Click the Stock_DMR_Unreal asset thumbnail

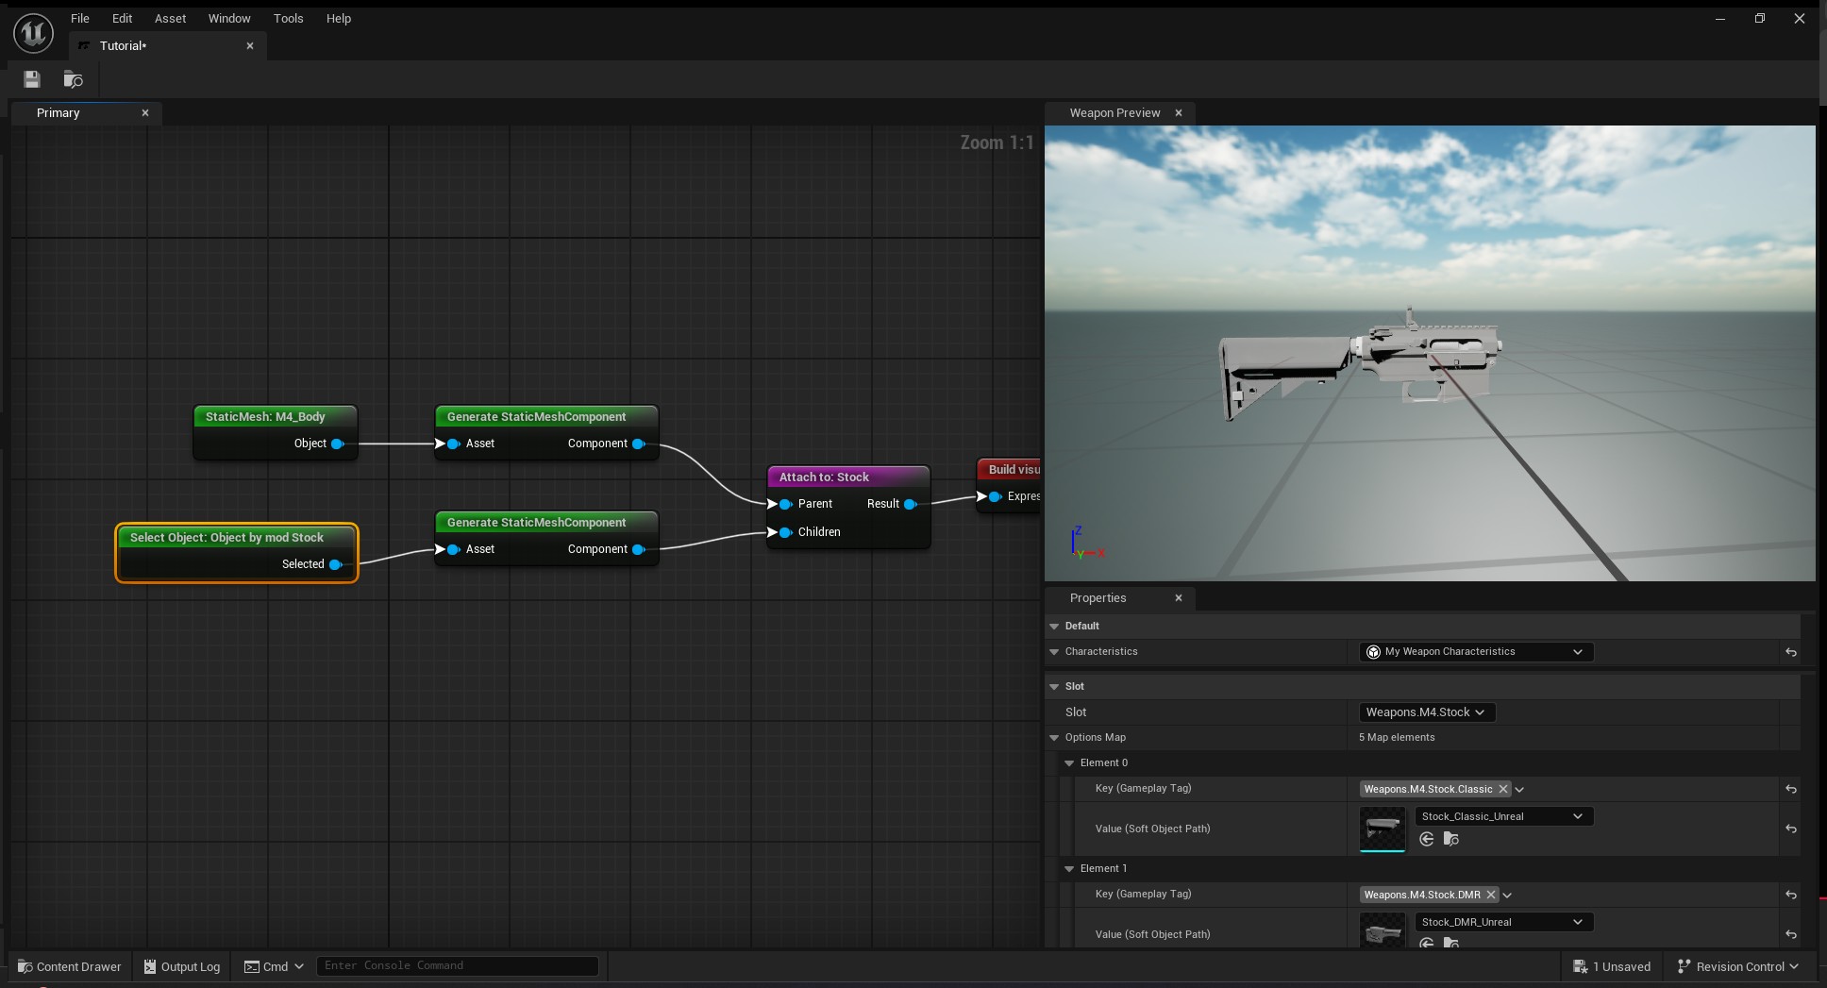click(1383, 930)
